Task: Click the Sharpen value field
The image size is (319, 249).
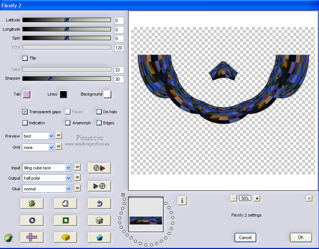Action: pyautogui.click(x=119, y=79)
